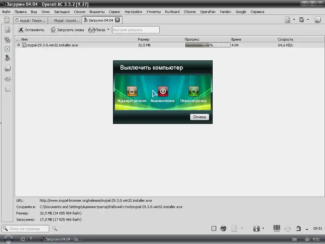Click the green Перезагрузка restart icon
Viewport: 325px width, 244px height.
[x=194, y=91]
